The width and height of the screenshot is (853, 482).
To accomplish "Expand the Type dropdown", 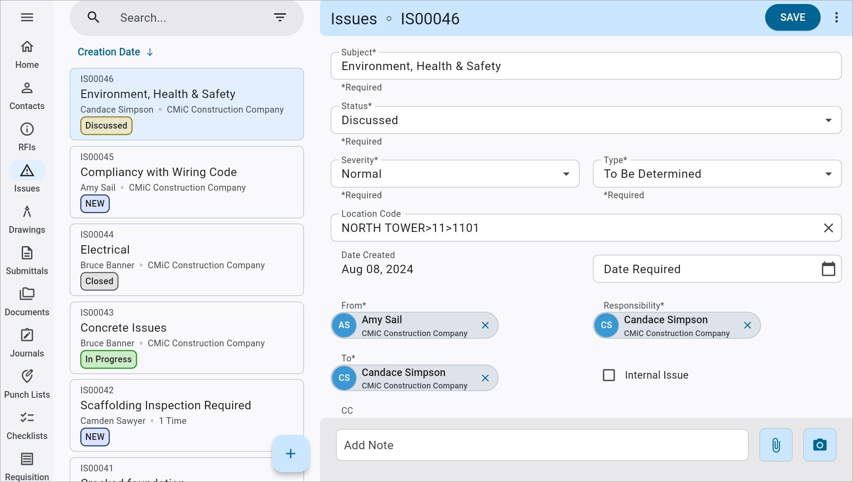I will click(828, 174).
